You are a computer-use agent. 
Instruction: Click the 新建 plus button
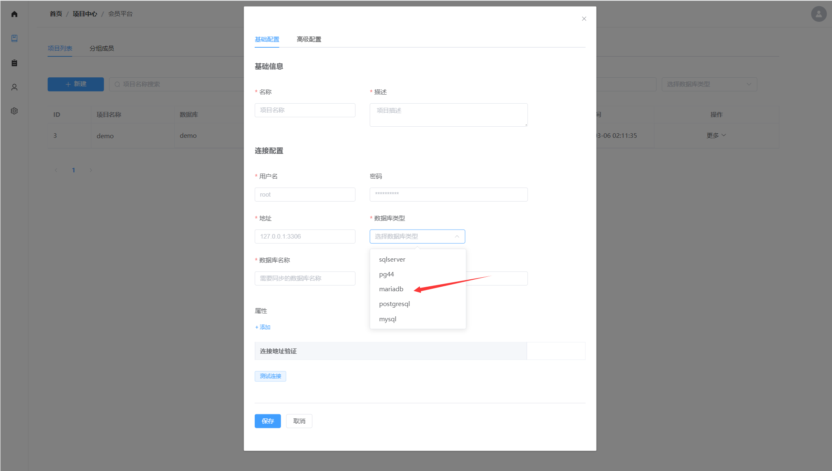coord(76,84)
